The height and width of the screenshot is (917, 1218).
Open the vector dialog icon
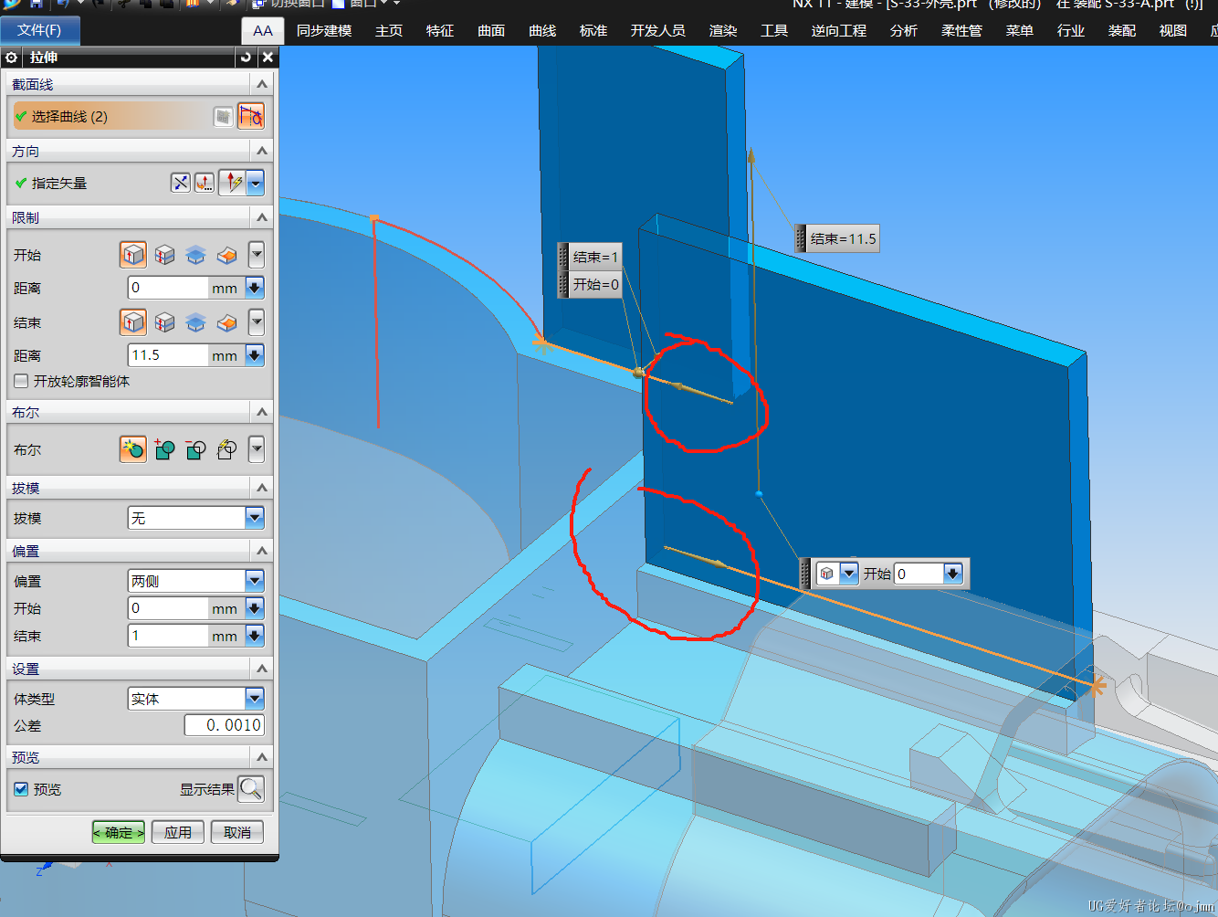point(205,183)
